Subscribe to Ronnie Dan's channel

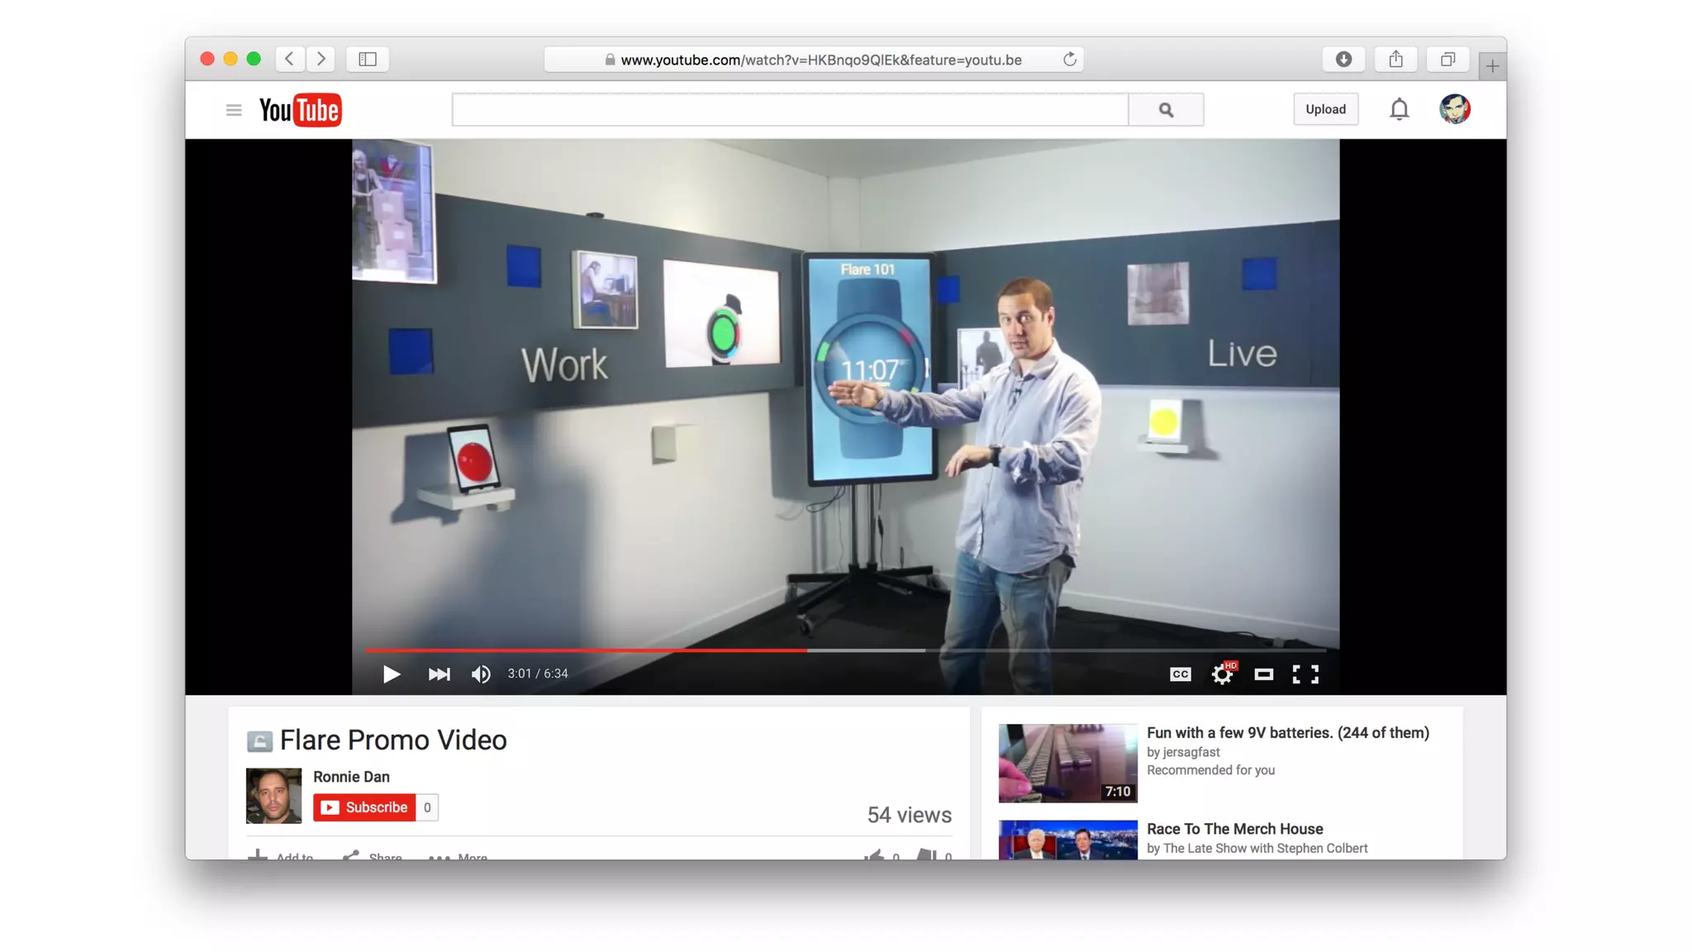point(364,807)
